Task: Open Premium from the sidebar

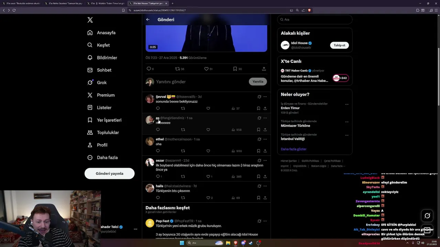Action: point(101,95)
